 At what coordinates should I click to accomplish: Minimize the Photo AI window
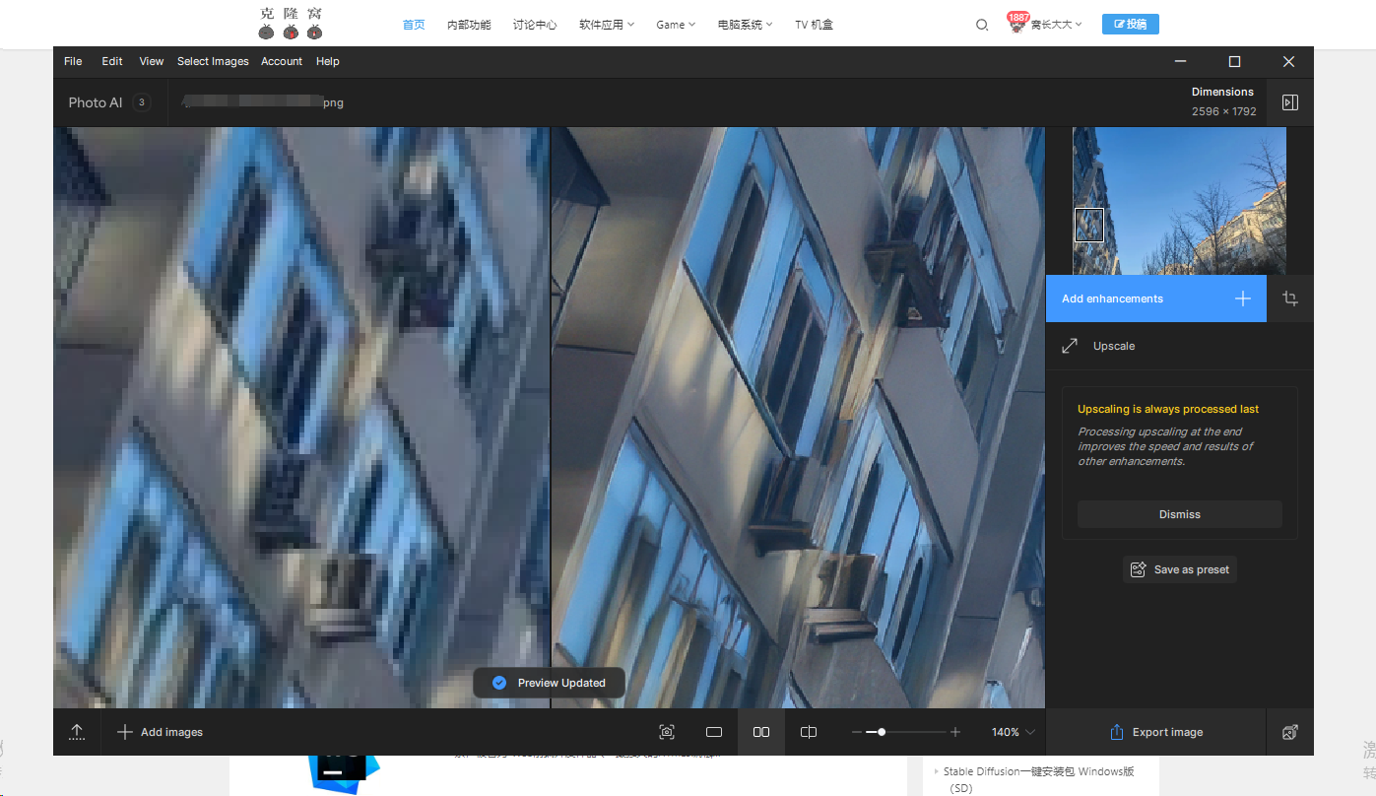[x=1180, y=61]
